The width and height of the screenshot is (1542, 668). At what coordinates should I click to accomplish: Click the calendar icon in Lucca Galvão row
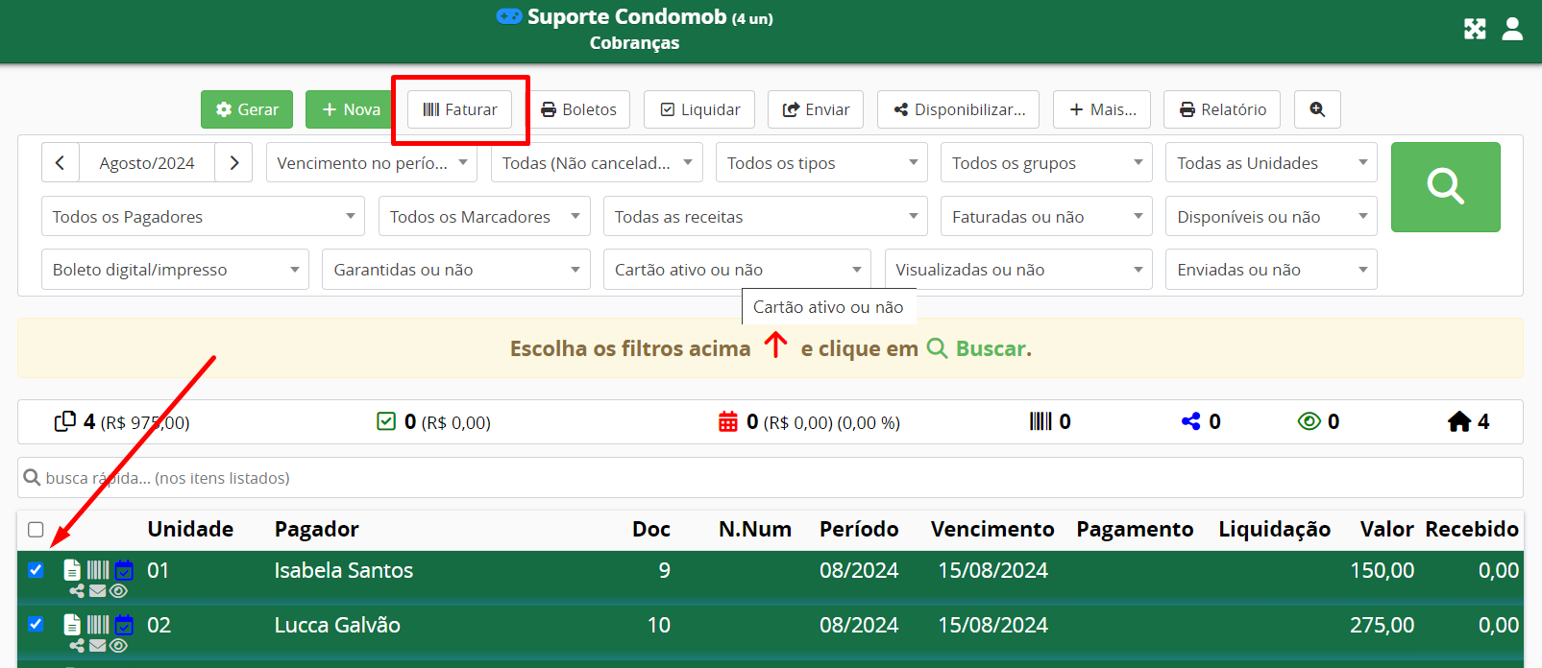coord(124,626)
